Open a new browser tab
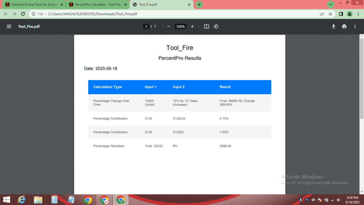 (x=199, y=5)
